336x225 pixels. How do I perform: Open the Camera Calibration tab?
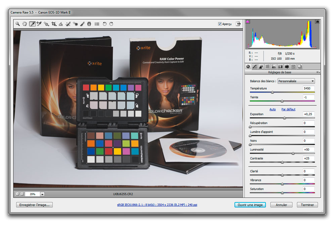coord(287,66)
